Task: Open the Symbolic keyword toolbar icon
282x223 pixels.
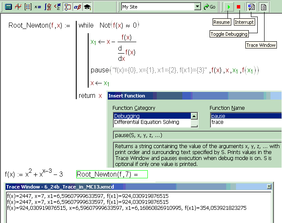Action: click(87, 7)
